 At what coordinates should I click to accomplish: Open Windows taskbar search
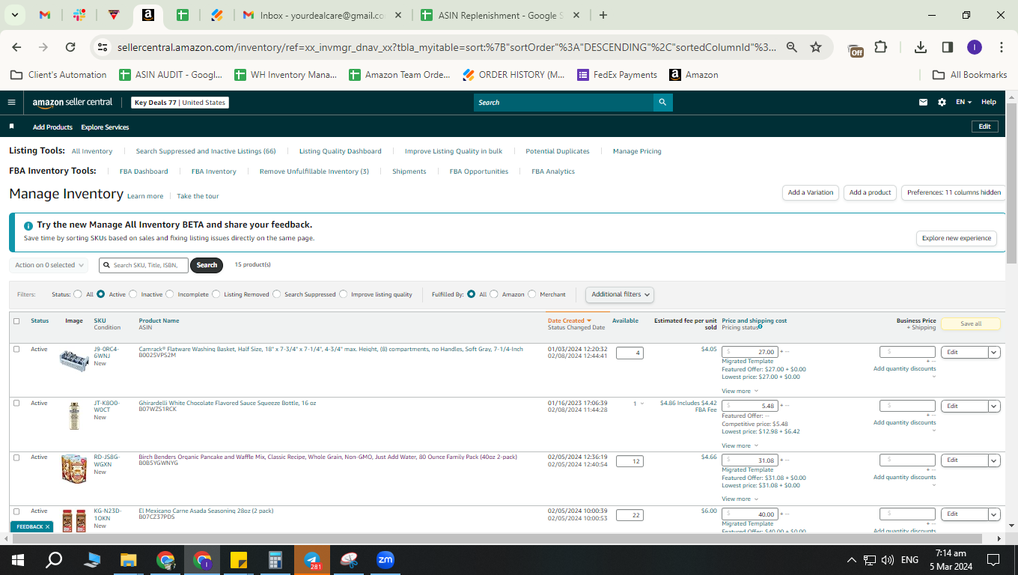55,560
